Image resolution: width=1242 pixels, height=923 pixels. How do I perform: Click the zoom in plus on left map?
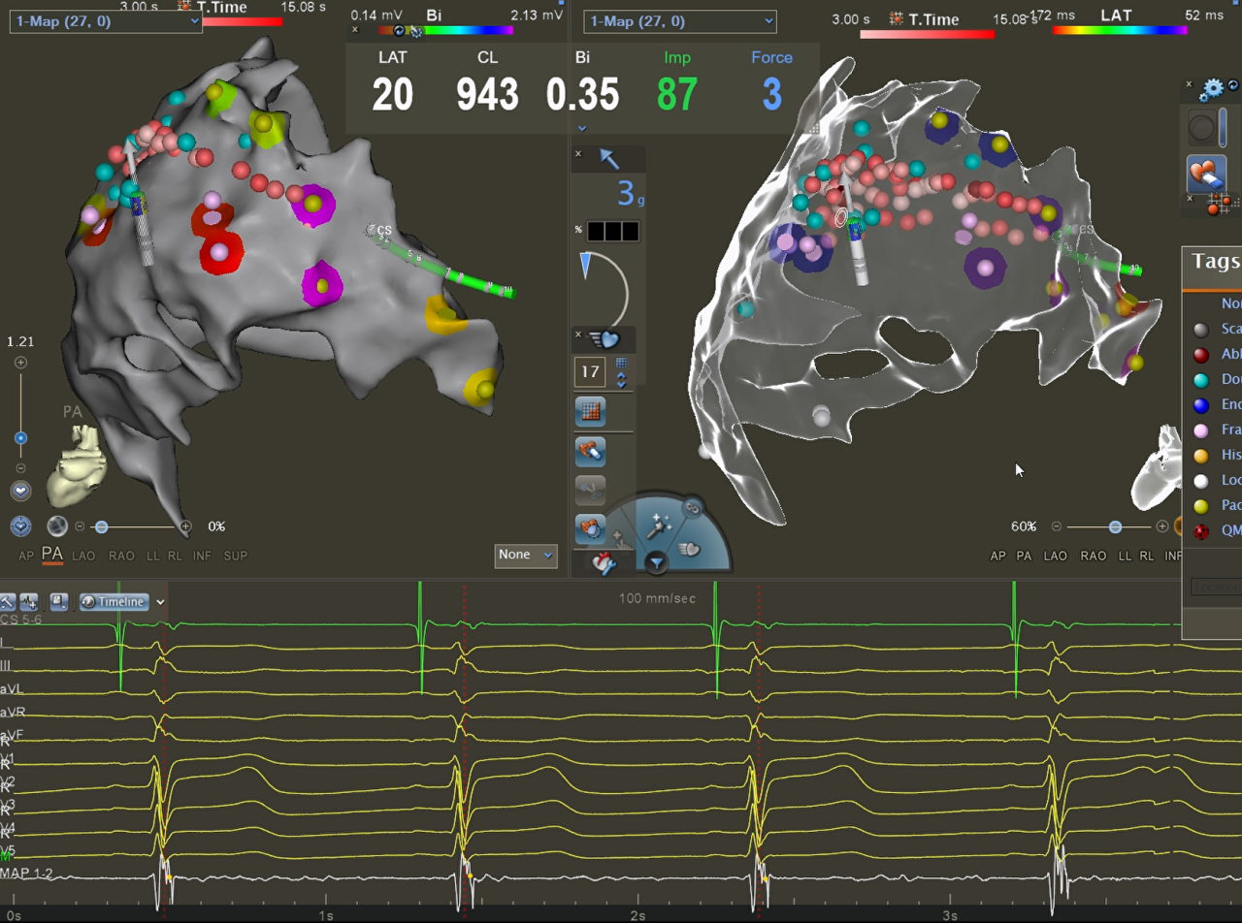click(x=20, y=363)
